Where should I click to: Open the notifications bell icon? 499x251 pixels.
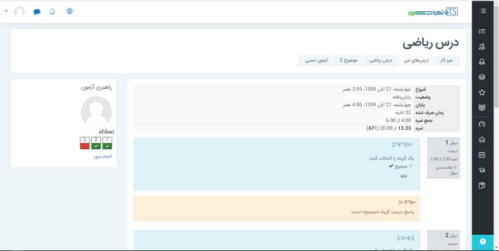pos(52,11)
